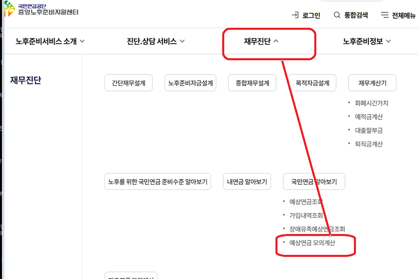Open 화폐시간가치 calculator link
Image resolution: width=418 pixels, height=279 pixels.
point(371,103)
